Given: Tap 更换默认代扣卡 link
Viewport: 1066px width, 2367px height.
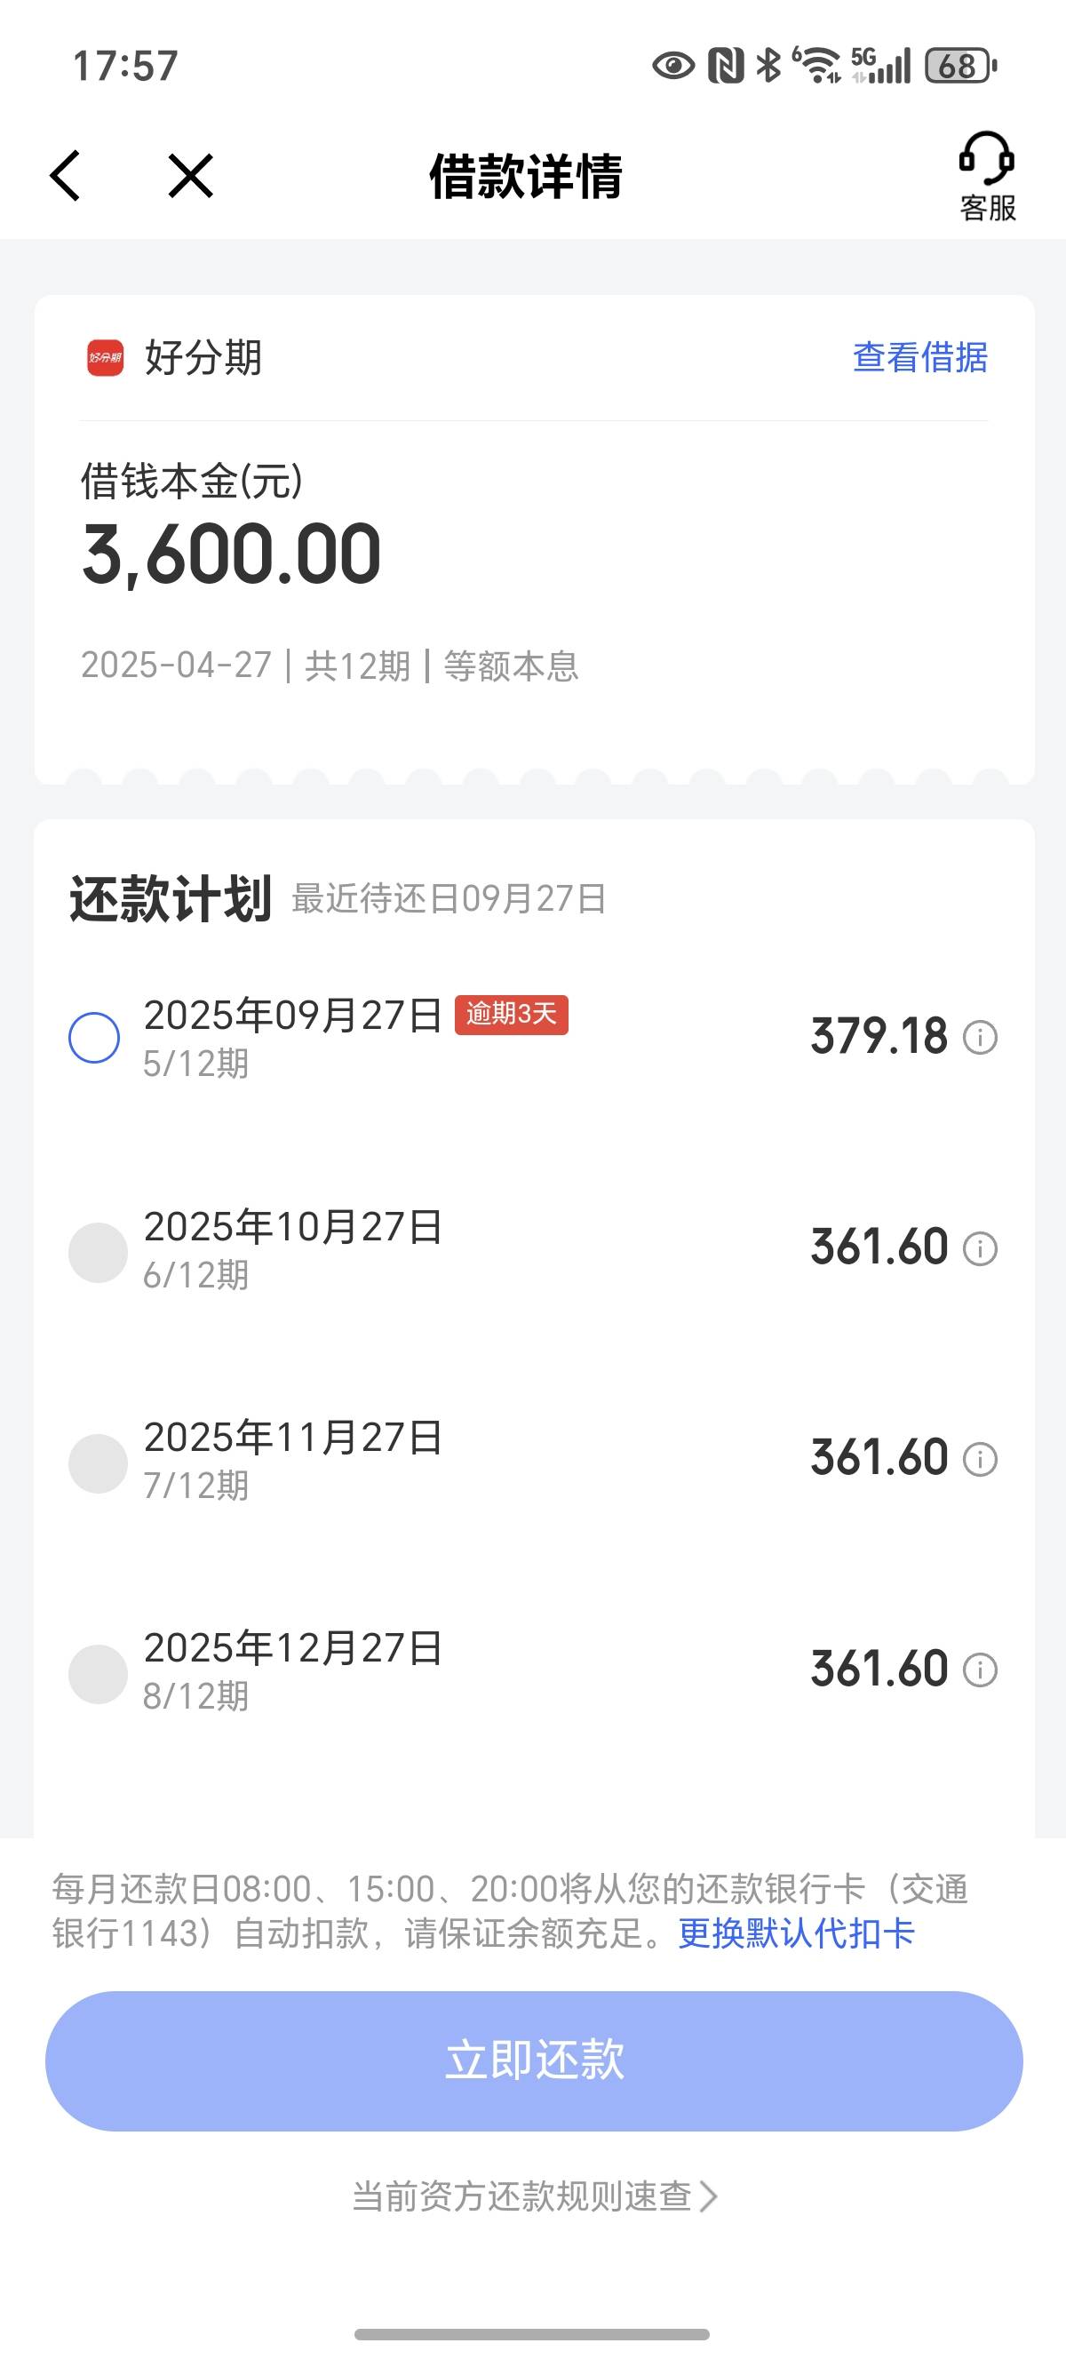Looking at the screenshot, I should pyautogui.click(x=796, y=1934).
